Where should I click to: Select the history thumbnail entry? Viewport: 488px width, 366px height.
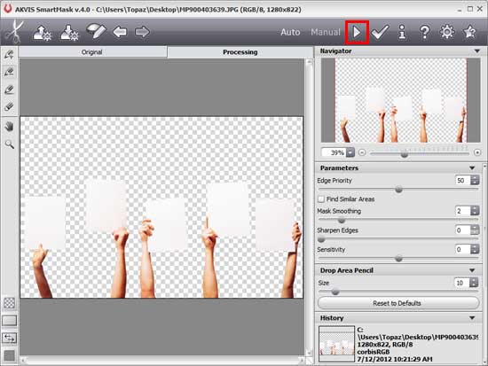coord(337,344)
